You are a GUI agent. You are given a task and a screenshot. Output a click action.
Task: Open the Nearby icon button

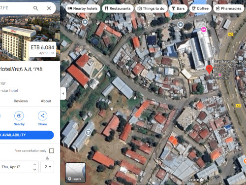tap(19, 116)
